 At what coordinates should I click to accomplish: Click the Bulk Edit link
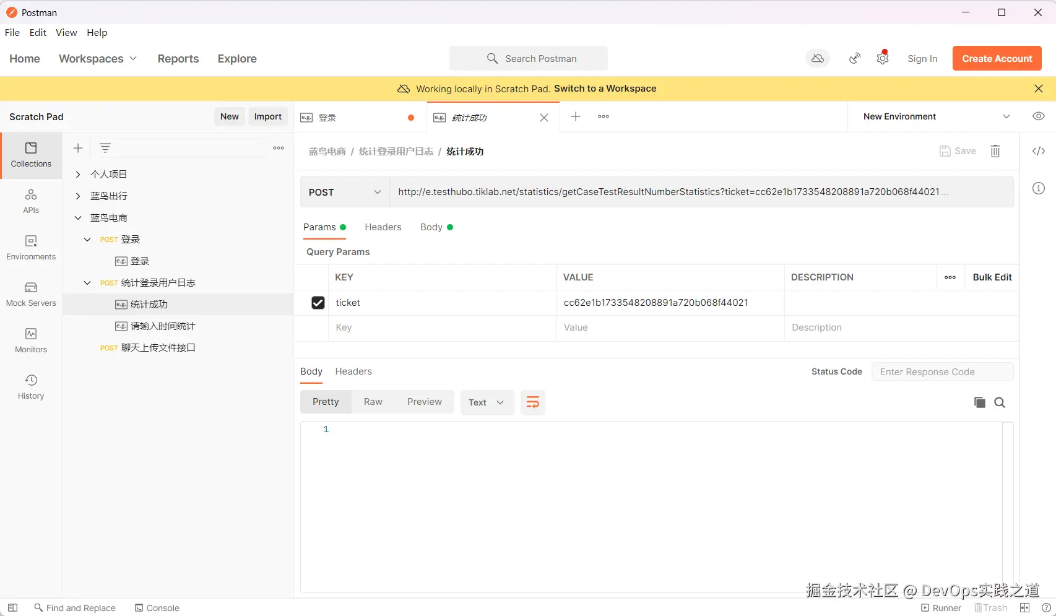click(x=992, y=277)
